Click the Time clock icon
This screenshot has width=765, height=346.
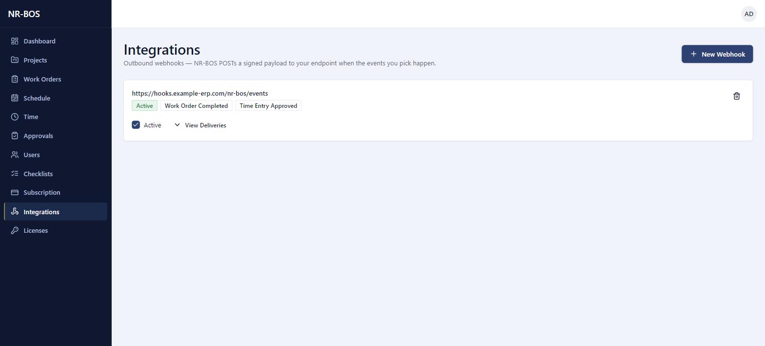[15, 117]
